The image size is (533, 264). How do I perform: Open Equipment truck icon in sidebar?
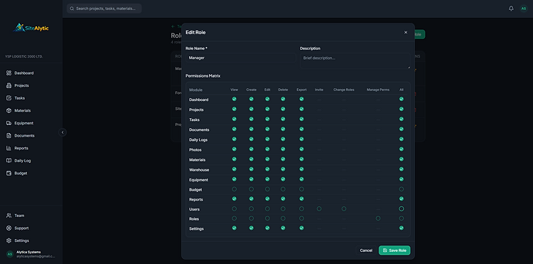pyautogui.click(x=9, y=123)
